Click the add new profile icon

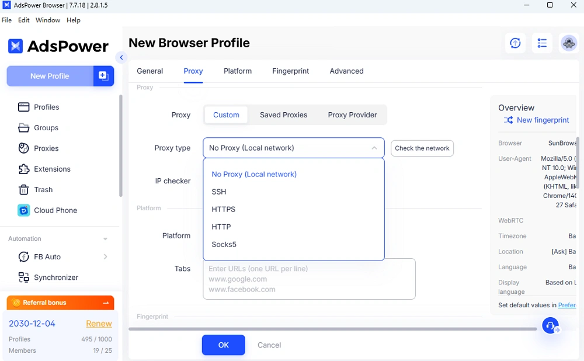pos(103,76)
